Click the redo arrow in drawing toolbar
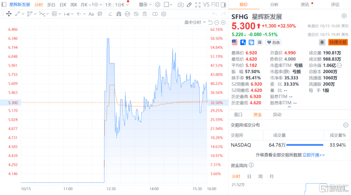The width and height of the screenshot is (351, 195). 223,14
